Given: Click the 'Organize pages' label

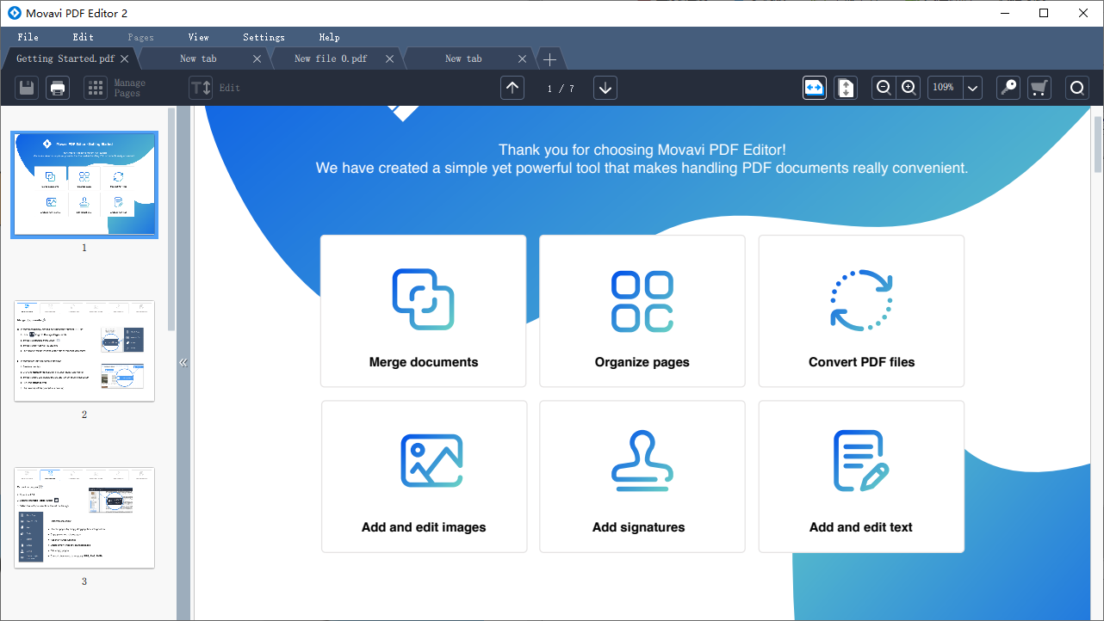Looking at the screenshot, I should (x=642, y=362).
